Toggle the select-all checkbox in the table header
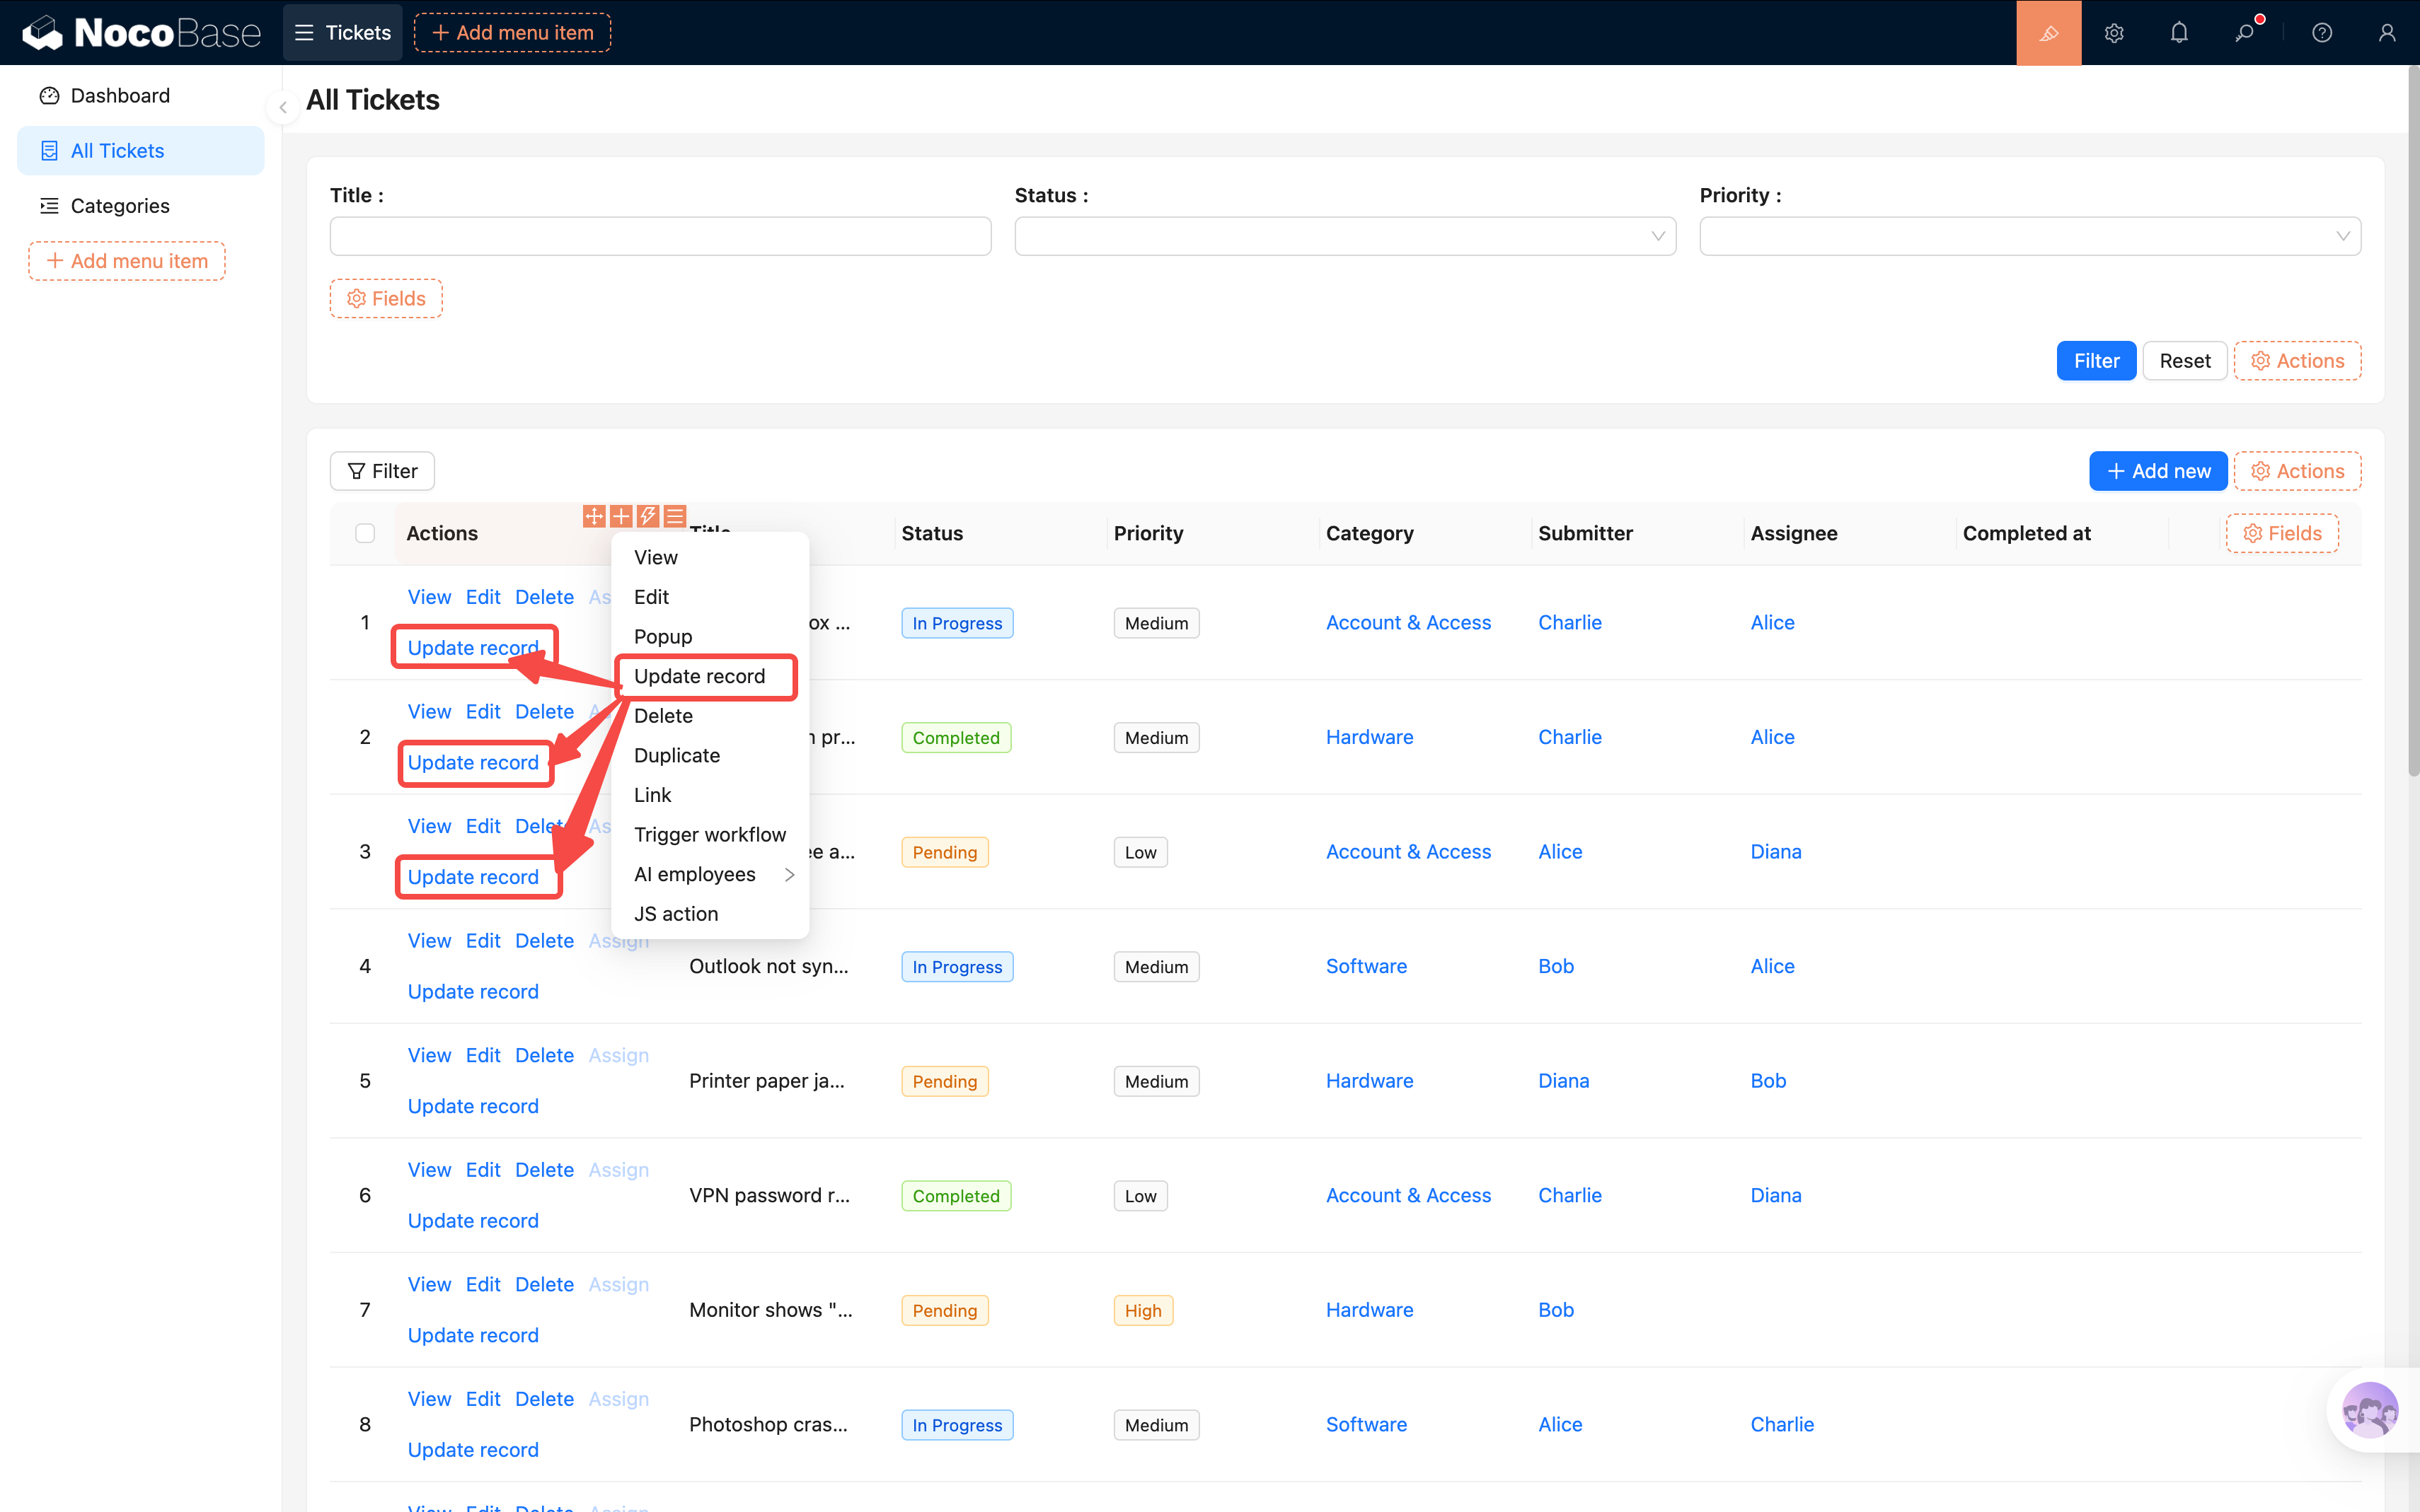Viewport: 2420px width, 1512px height. (365, 533)
